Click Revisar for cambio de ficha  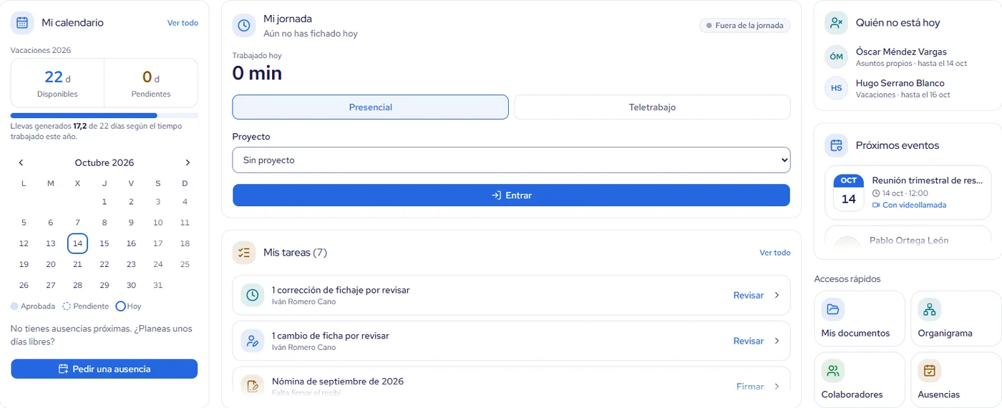pos(749,341)
